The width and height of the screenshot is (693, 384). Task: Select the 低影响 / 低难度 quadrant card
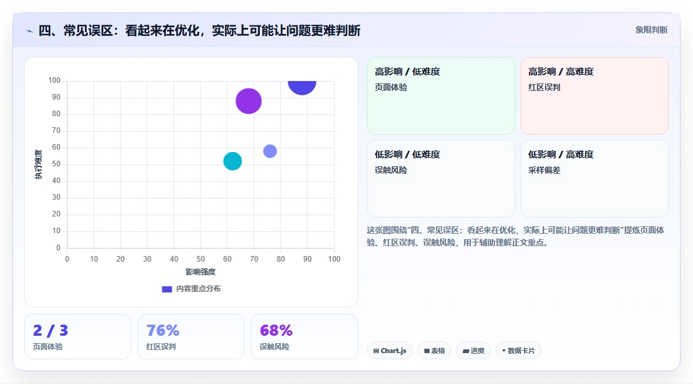441,179
